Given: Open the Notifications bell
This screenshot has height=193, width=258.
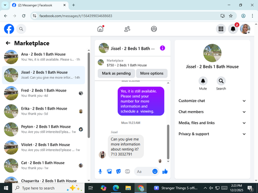Looking at the screenshot, I should click(x=233, y=29).
